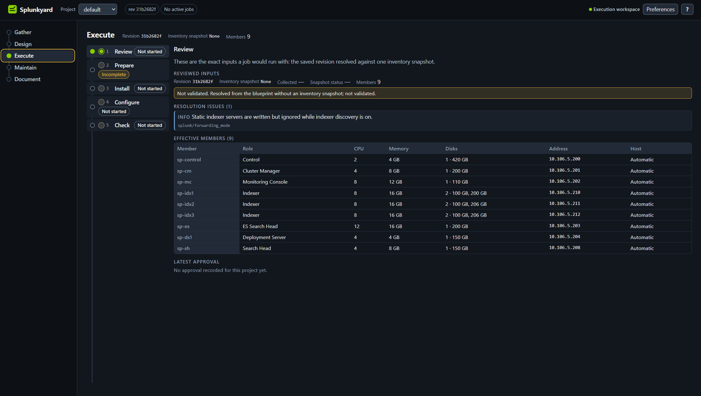Select the sp-cm member cell
Viewport: 701px width, 396px height.
pos(207,171)
